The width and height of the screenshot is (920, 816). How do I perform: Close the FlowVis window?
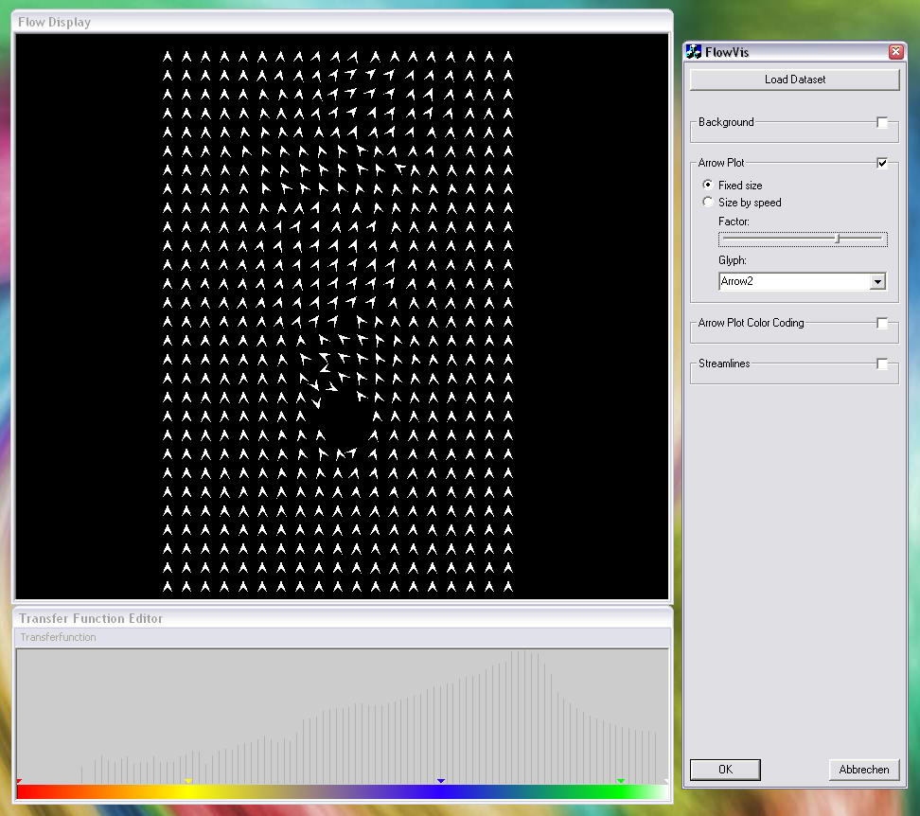895,52
